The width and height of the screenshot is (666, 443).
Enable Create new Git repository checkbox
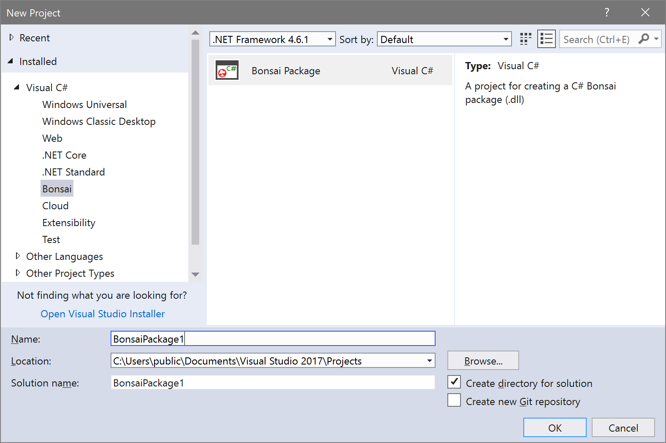click(x=454, y=400)
